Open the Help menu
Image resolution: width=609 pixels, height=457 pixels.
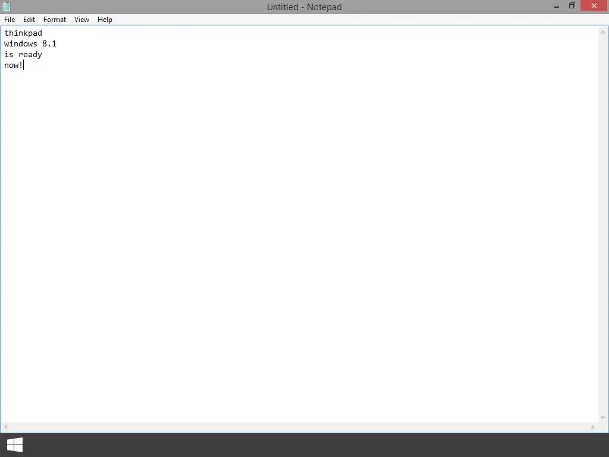(x=105, y=20)
